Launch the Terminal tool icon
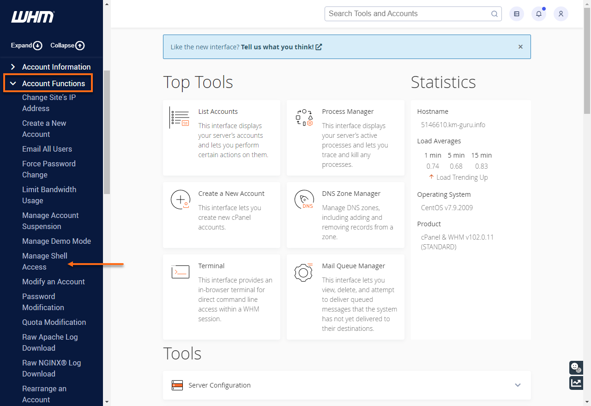 [x=180, y=271]
